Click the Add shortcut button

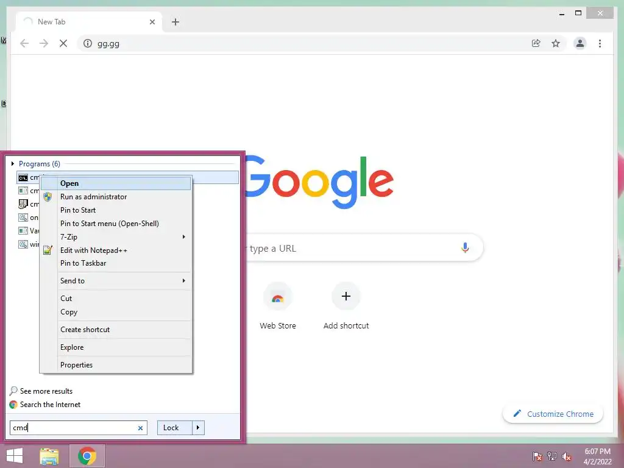click(x=346, y=306)
